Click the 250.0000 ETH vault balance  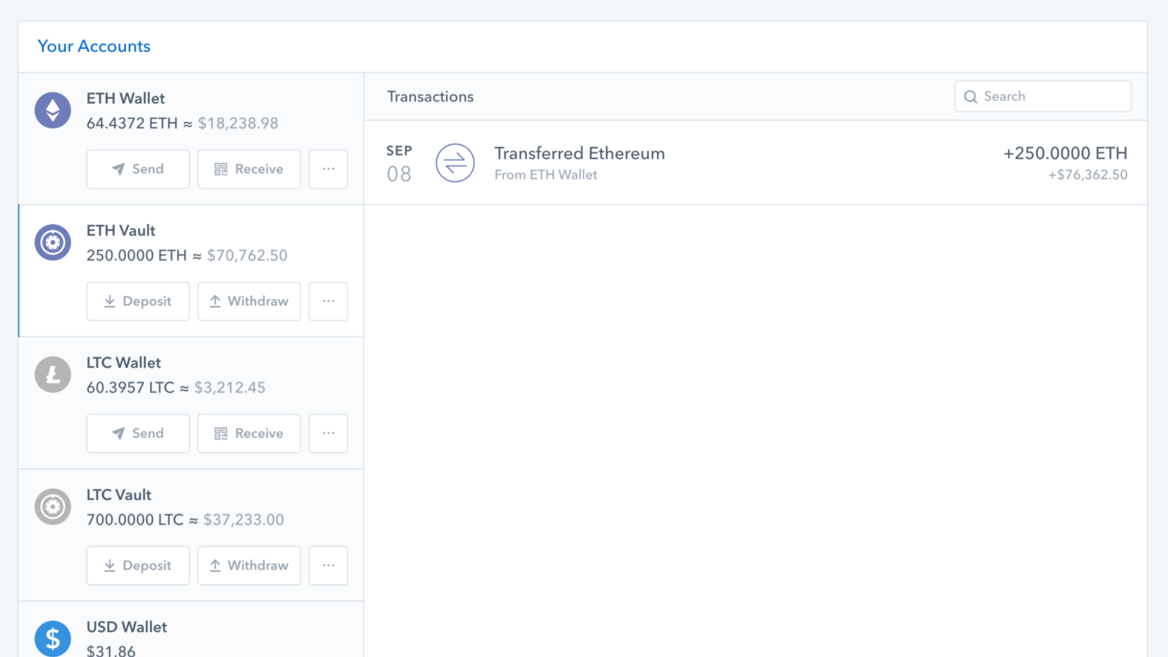[x=137, y=255]
